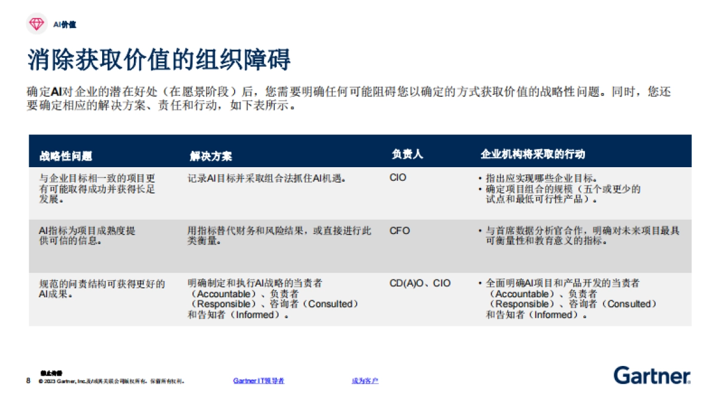Open the 成为客户 hyperlink
Image resolution: width=717 pixels, height=403 pixels.
pyautogui.click(x=366, y=380)
